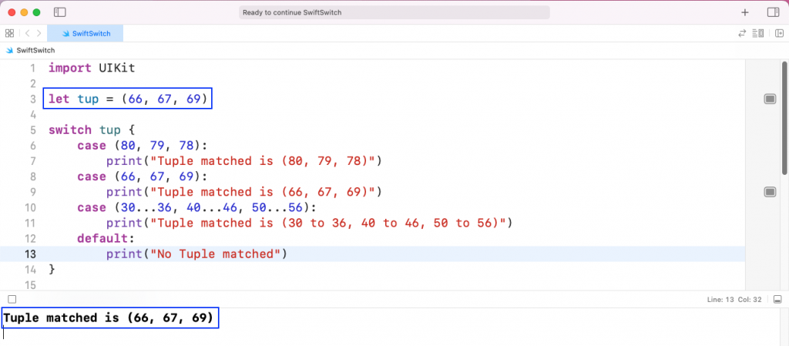789x346 pixels.
Task: Open the editor options lines icon
Action: point(758,33)
